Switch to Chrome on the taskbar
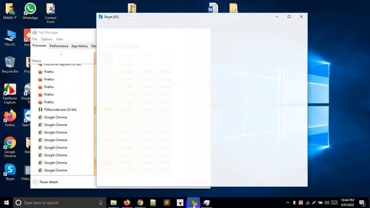The image size is (370, 208). 140,203
